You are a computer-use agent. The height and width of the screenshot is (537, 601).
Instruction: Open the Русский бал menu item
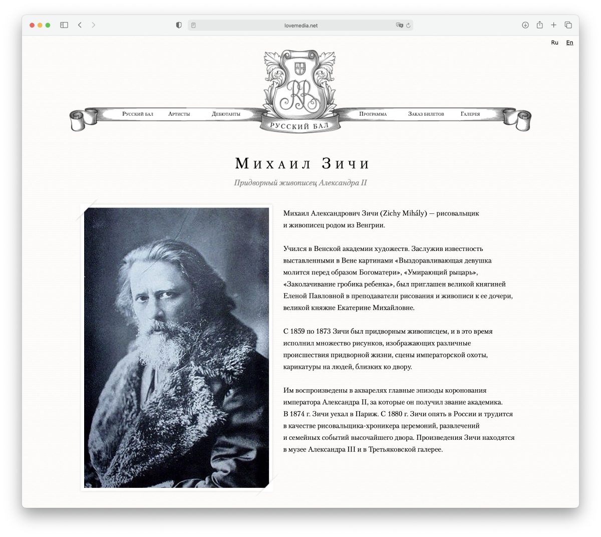click(138, 114)
